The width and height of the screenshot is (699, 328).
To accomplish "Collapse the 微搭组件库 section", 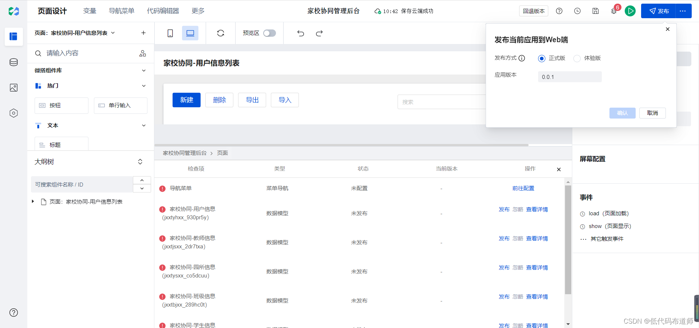I will [144, 71].
